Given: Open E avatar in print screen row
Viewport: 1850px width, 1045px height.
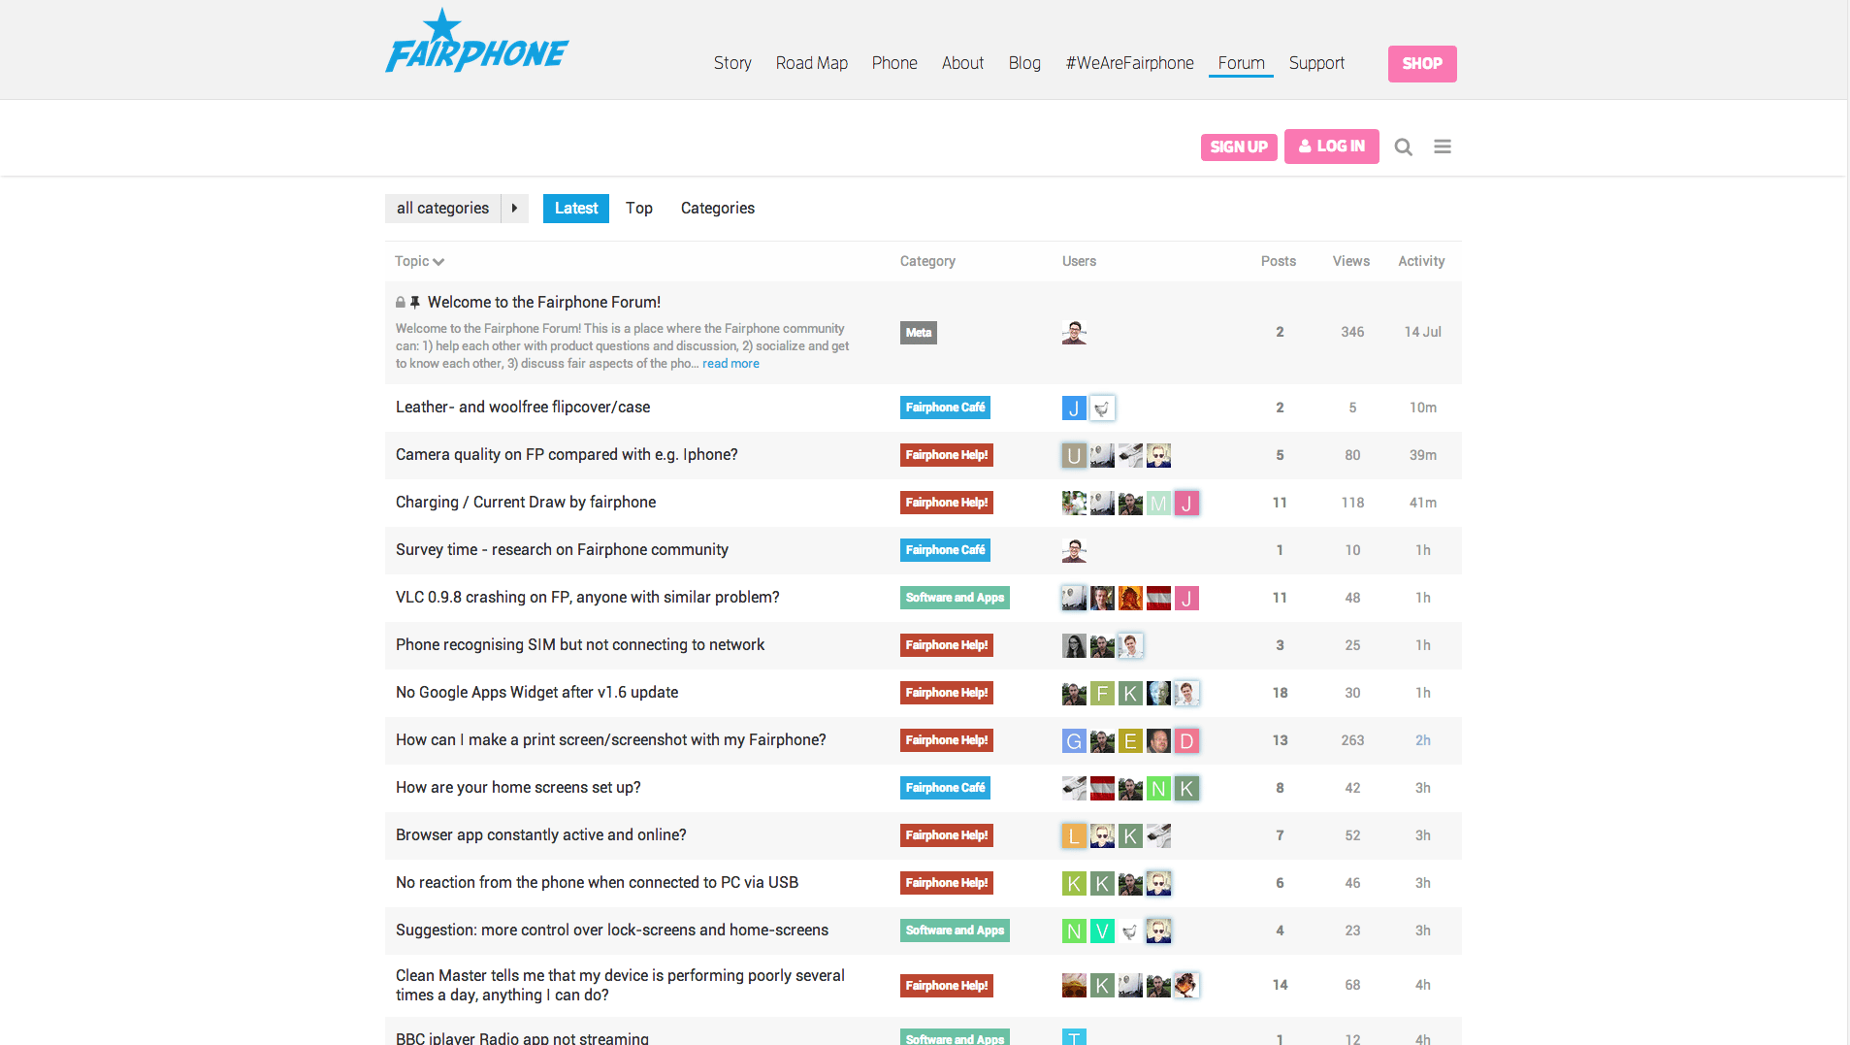Looking at the screenshot, I should pos(1130,741).
